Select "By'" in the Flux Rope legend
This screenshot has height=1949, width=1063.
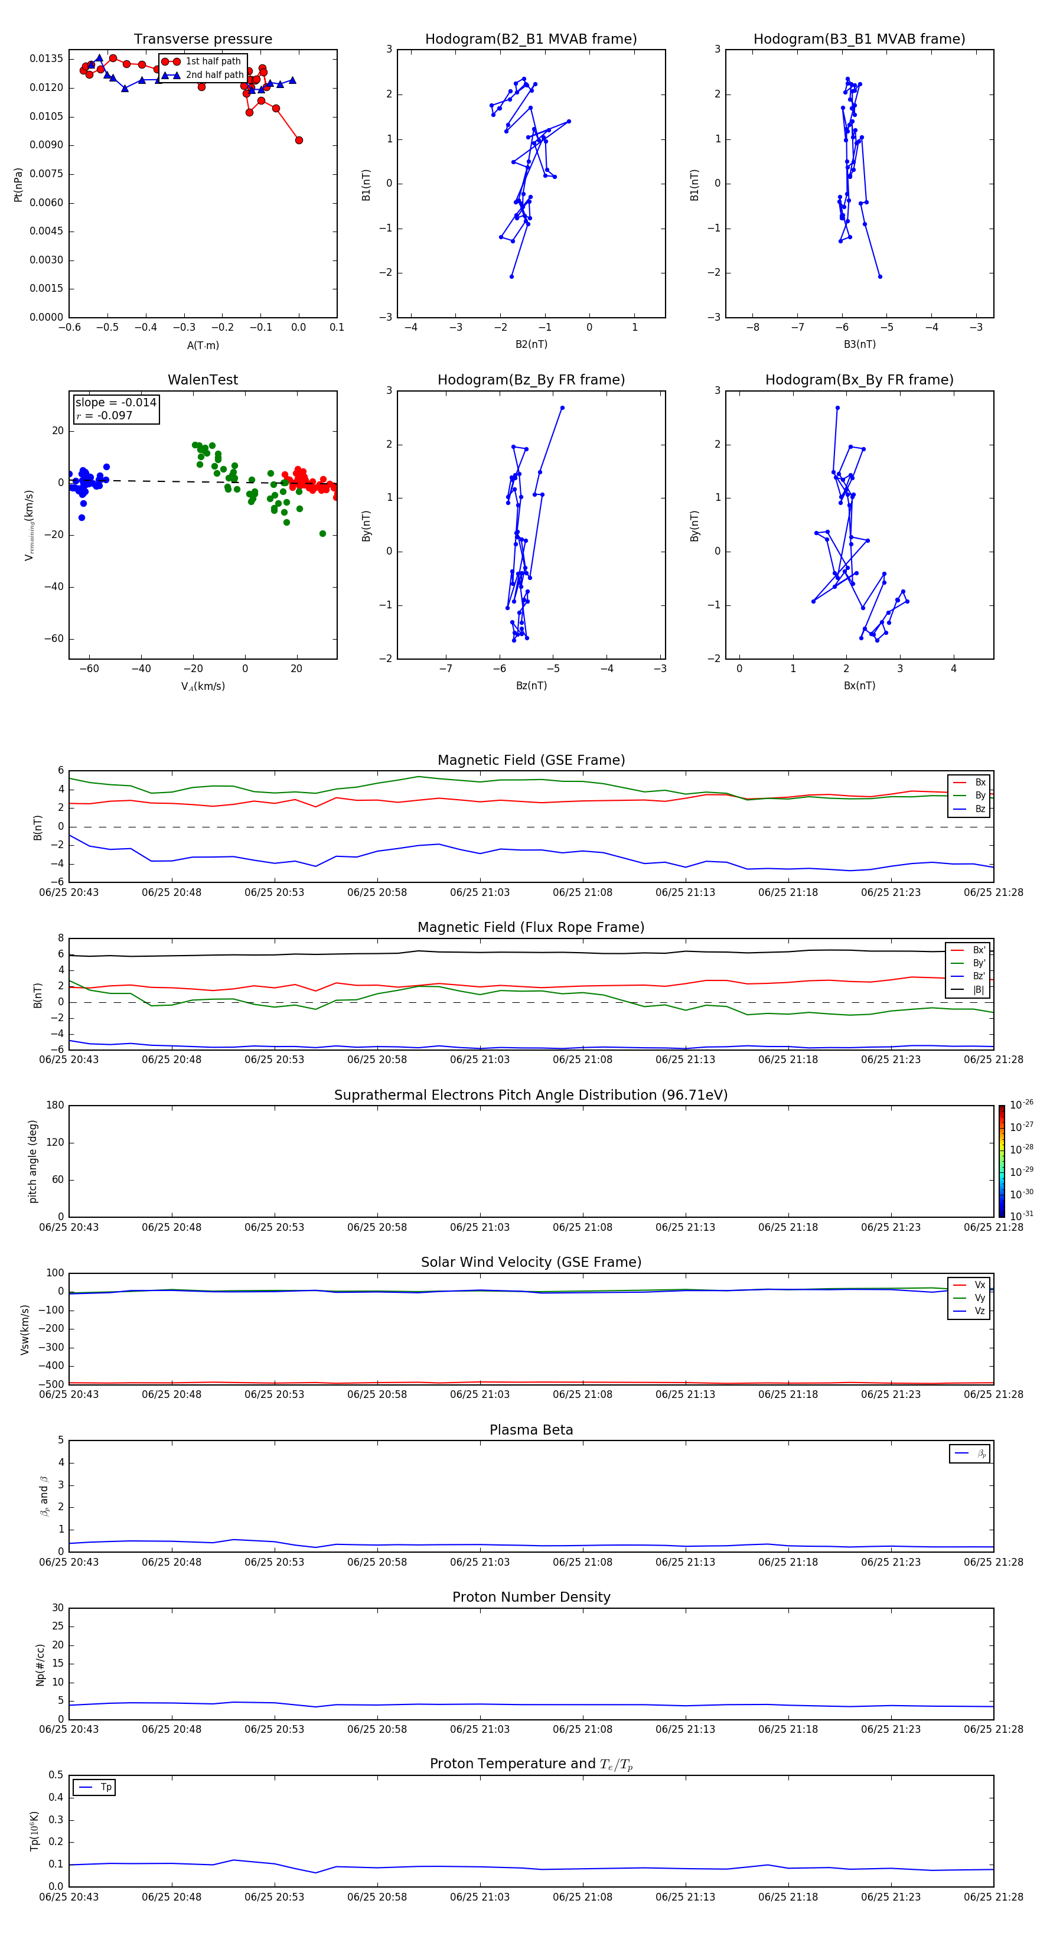968,963
